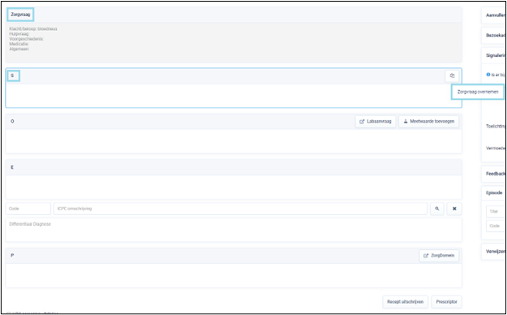Focus the ICPC Code input in E section
The width and height of the screenshot is (507, 315).
click(28, 209)
